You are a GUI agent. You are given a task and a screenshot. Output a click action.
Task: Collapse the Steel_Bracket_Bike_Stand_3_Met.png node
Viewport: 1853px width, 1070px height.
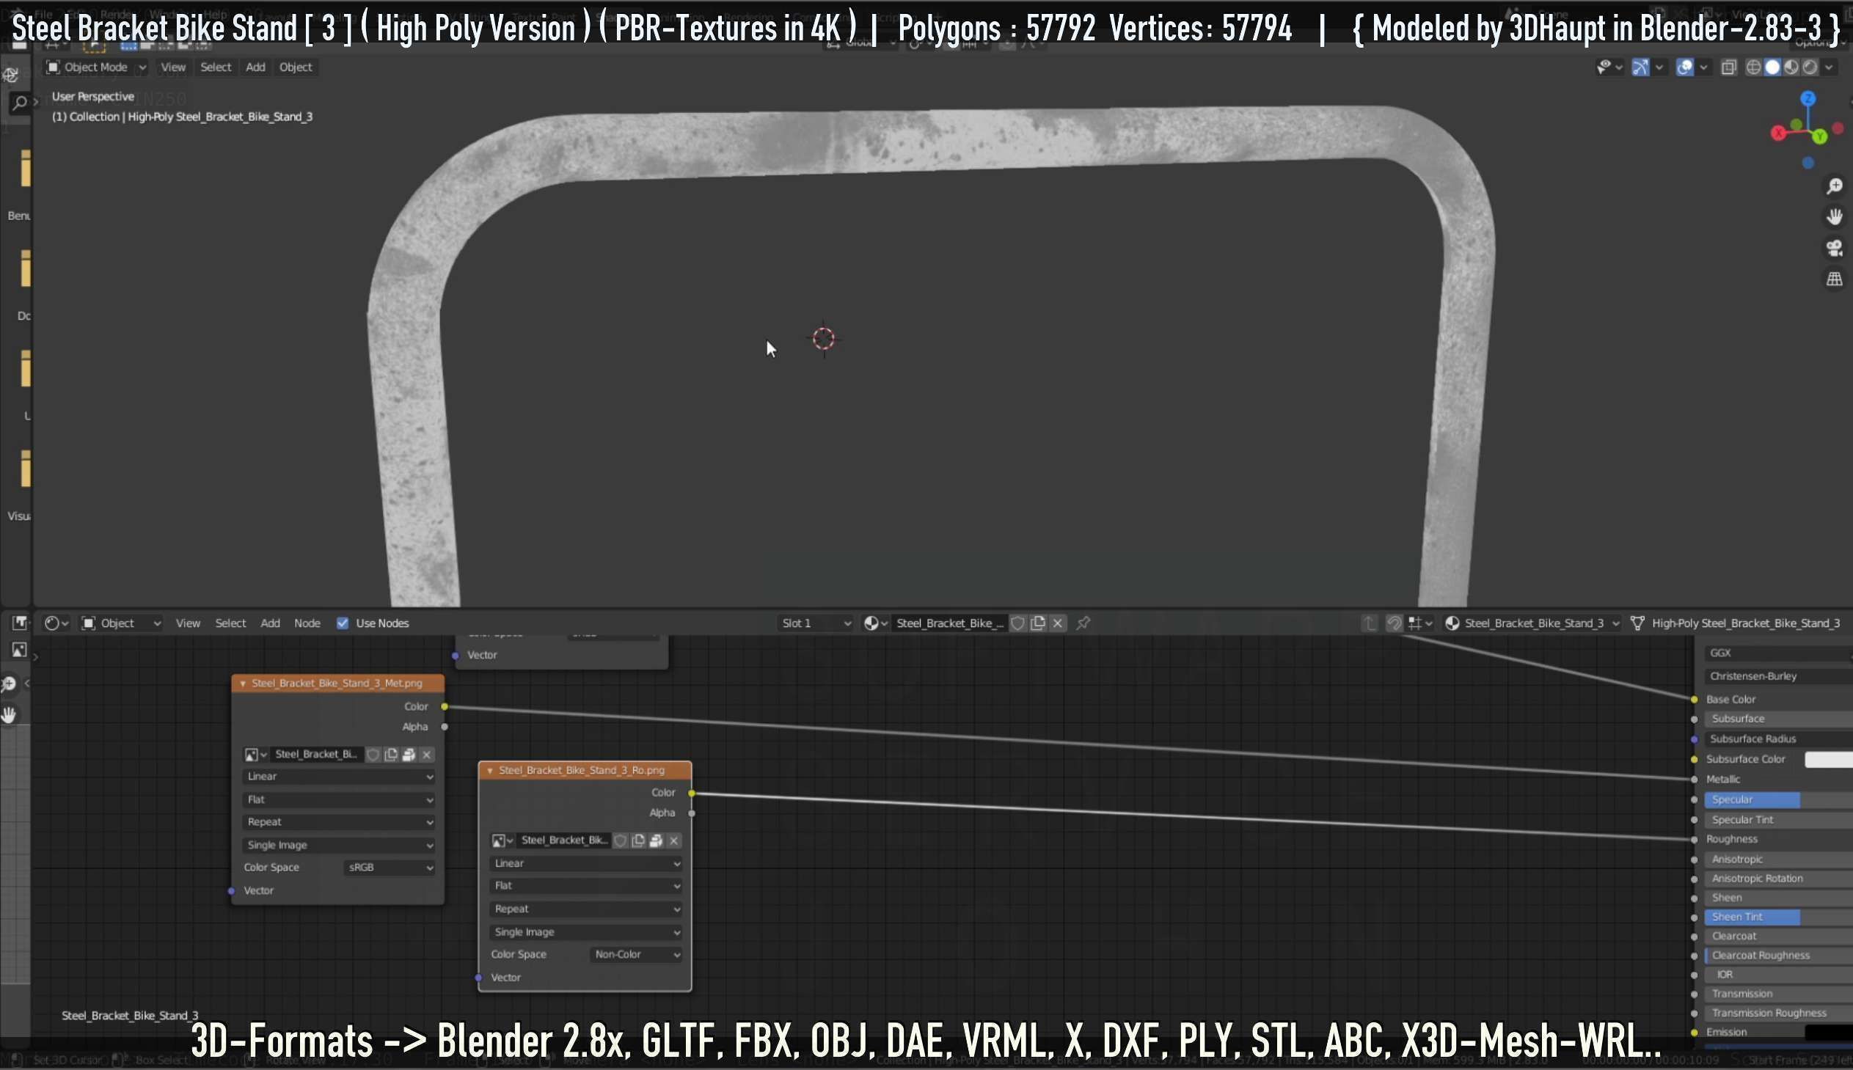[x=243, y=684]
